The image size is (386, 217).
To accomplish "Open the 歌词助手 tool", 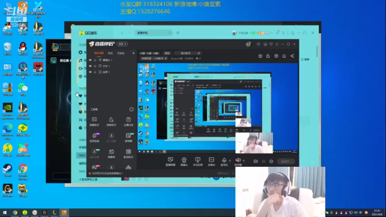I will click(x=128, y=153).
